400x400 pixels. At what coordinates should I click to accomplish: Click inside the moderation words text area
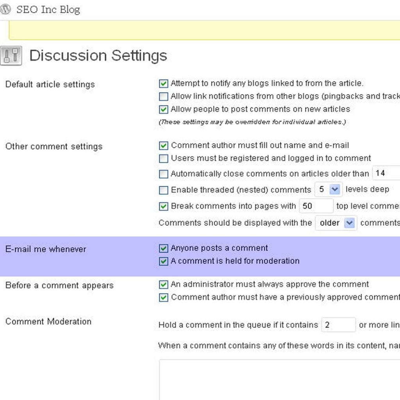tap(280, 380)
